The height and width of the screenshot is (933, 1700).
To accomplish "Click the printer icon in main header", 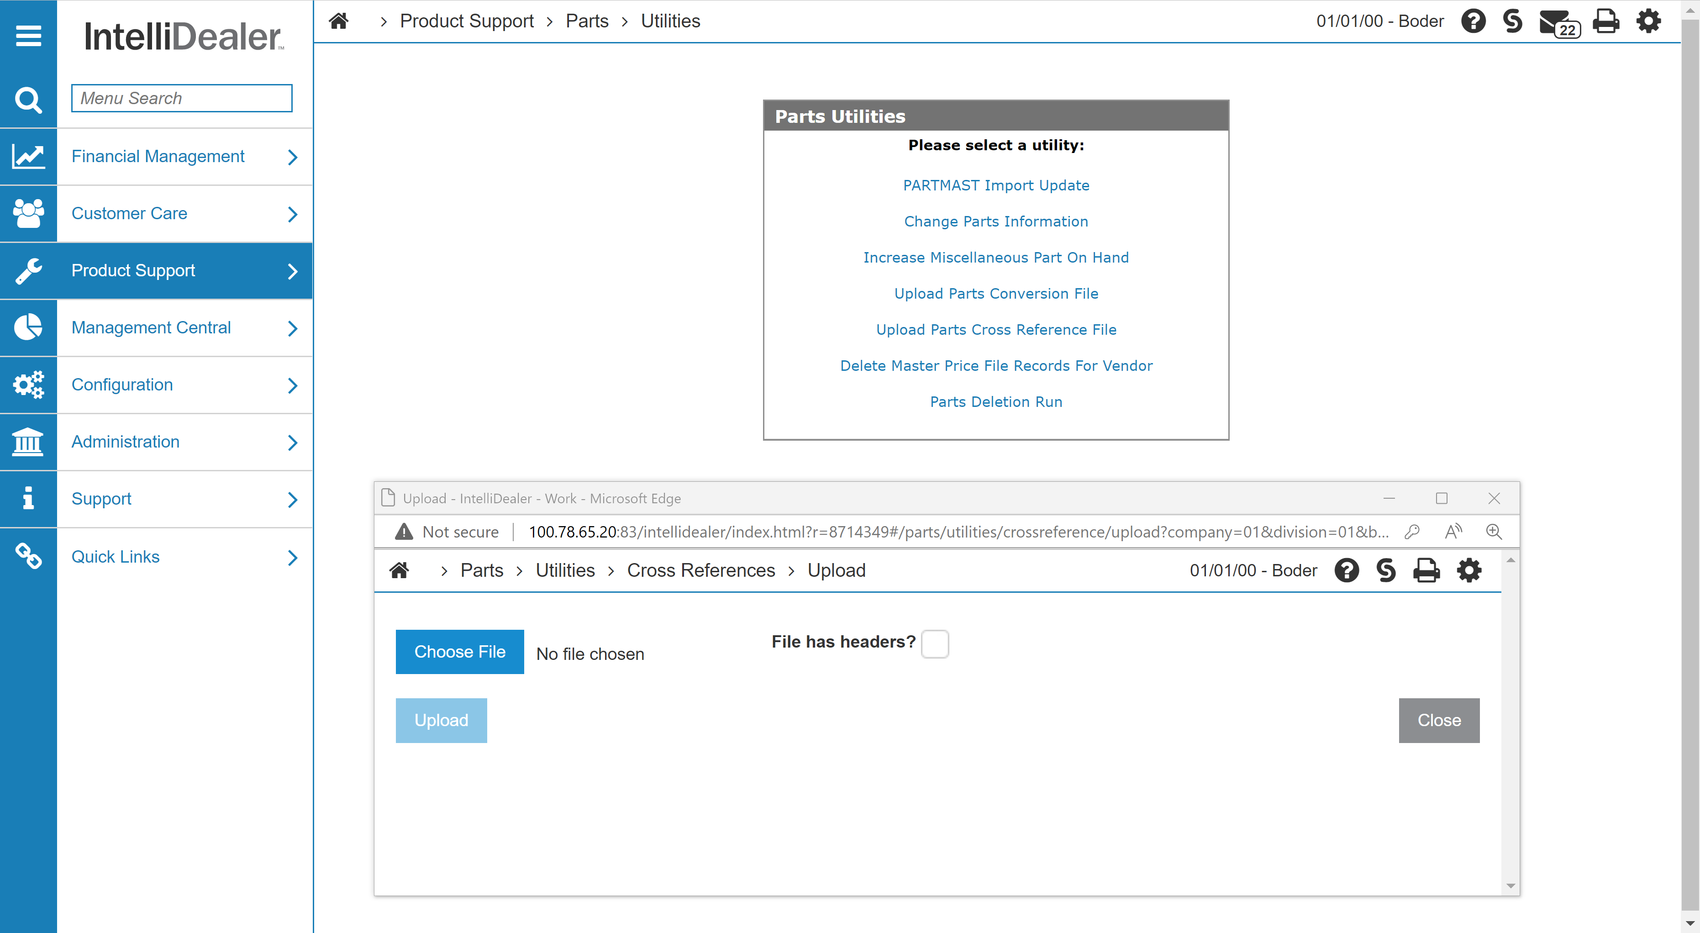I will [1605, 21].
